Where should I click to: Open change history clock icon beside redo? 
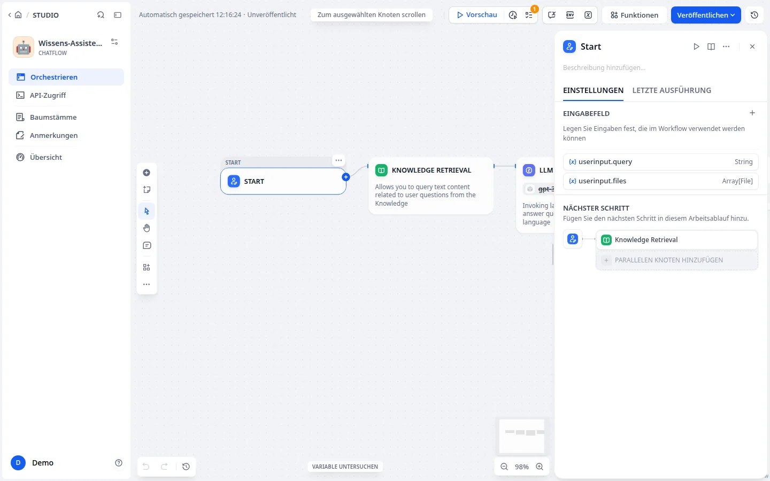pyautogui.click(x=186, y=467)
